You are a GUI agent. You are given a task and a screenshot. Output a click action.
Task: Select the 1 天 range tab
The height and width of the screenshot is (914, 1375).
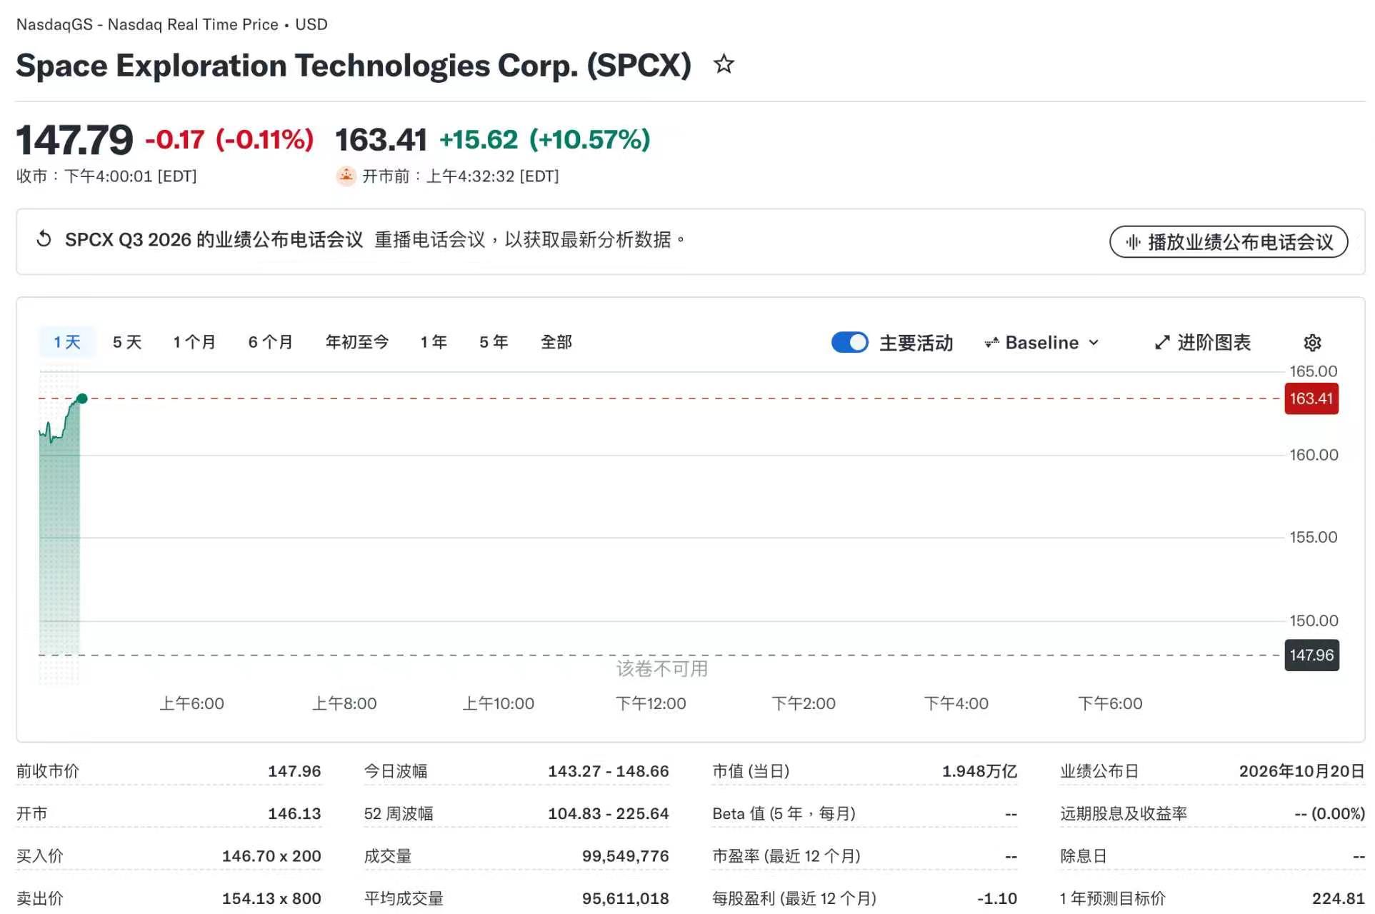[x=67, y=342]
